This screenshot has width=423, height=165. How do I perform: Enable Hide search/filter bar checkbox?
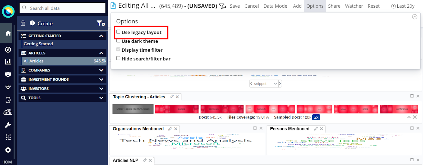pyautogui.click(x=118, y=58)
